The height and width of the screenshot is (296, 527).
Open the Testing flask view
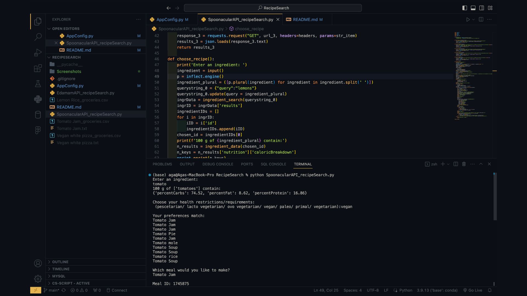[38, 84]
